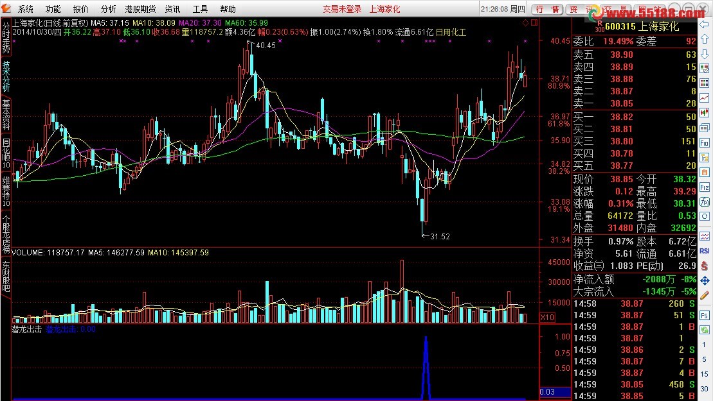The image size is (713, 401).
Task: Click the F10 company info icon
Action: pos(705,142)
